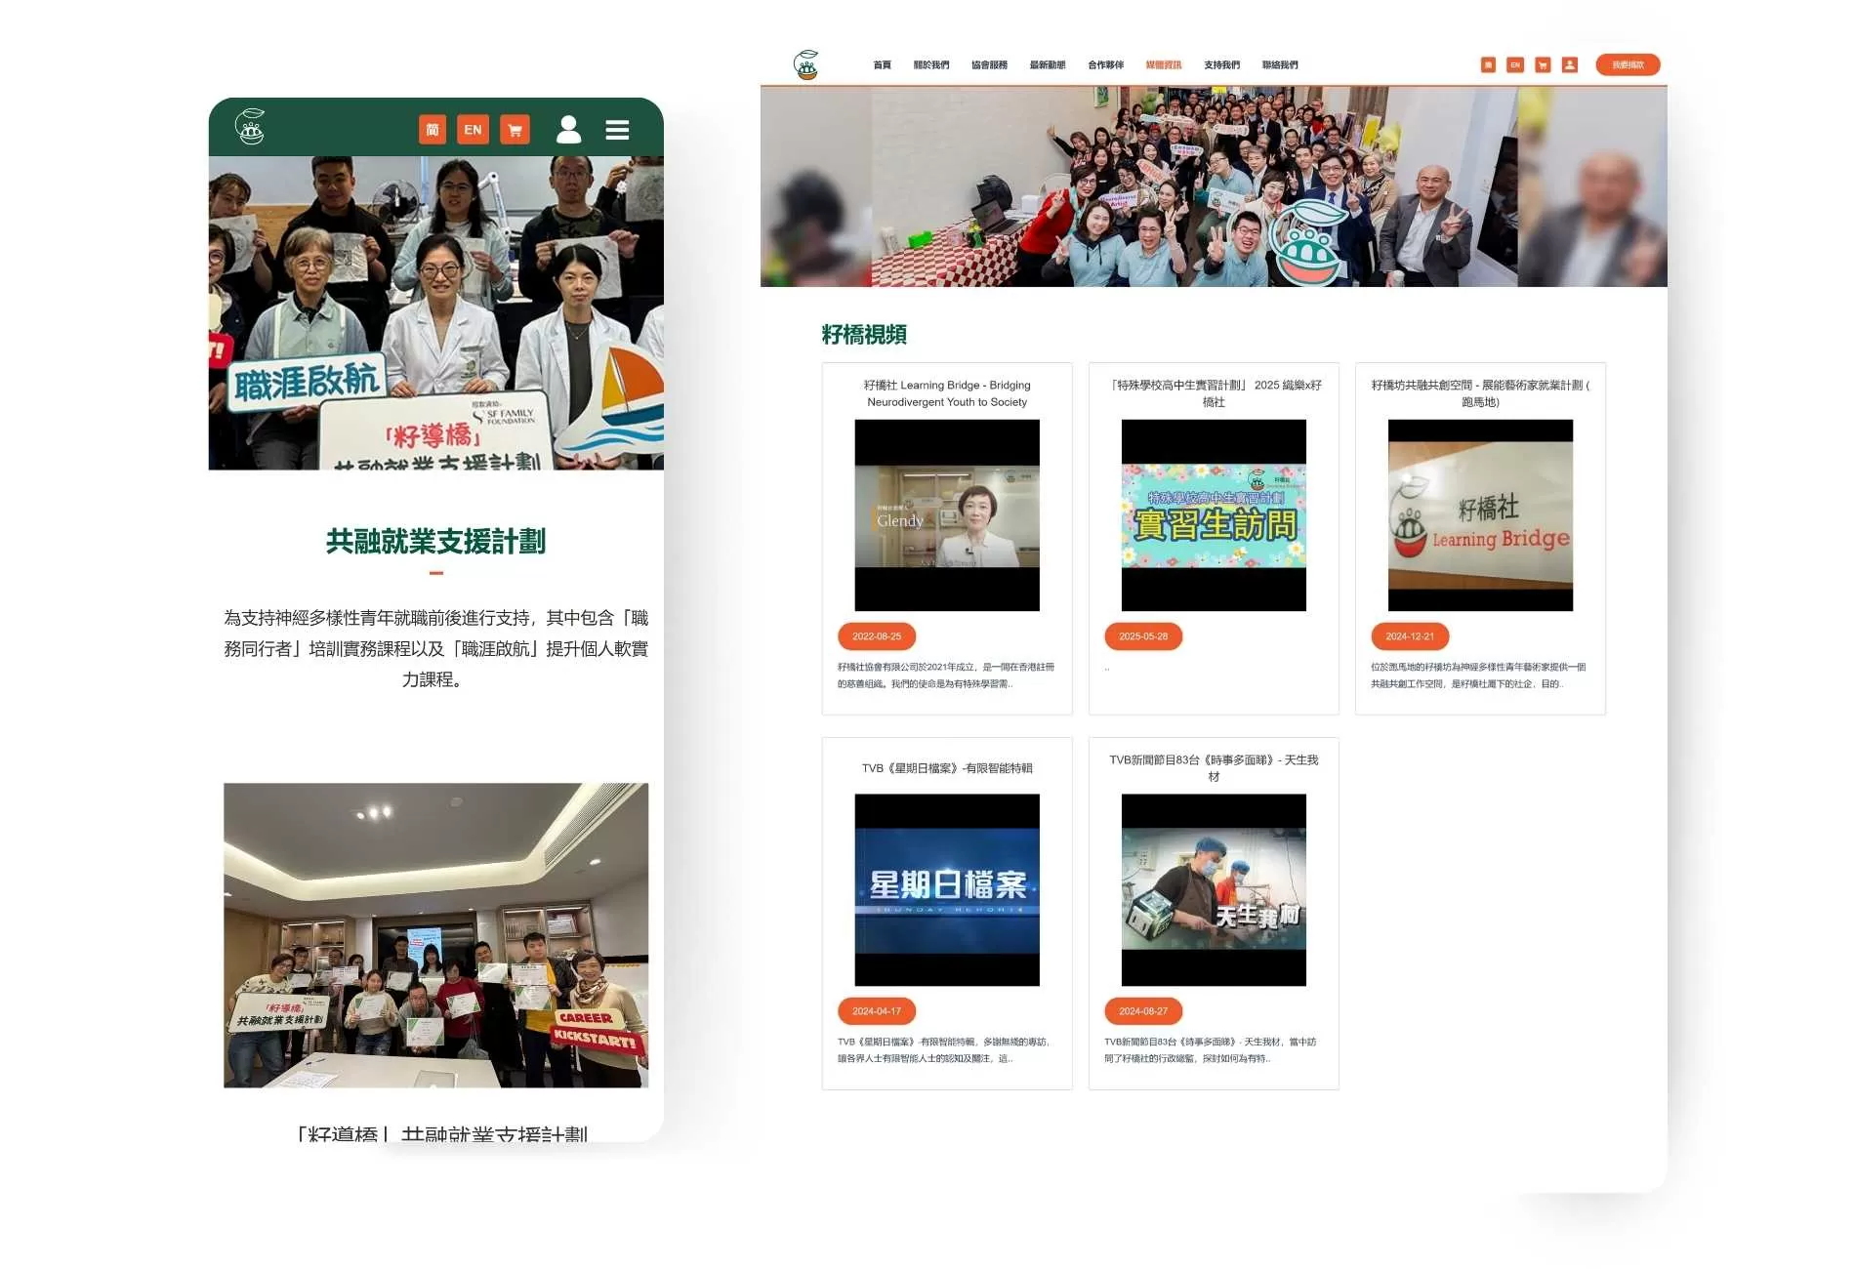Click the desktop site logo
This screenshot has width=1855, height=1269.
pos(806,65)
